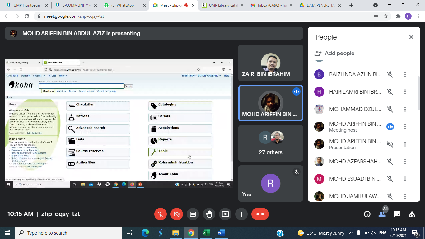Open the 27 others tile

tap(270, 143)
